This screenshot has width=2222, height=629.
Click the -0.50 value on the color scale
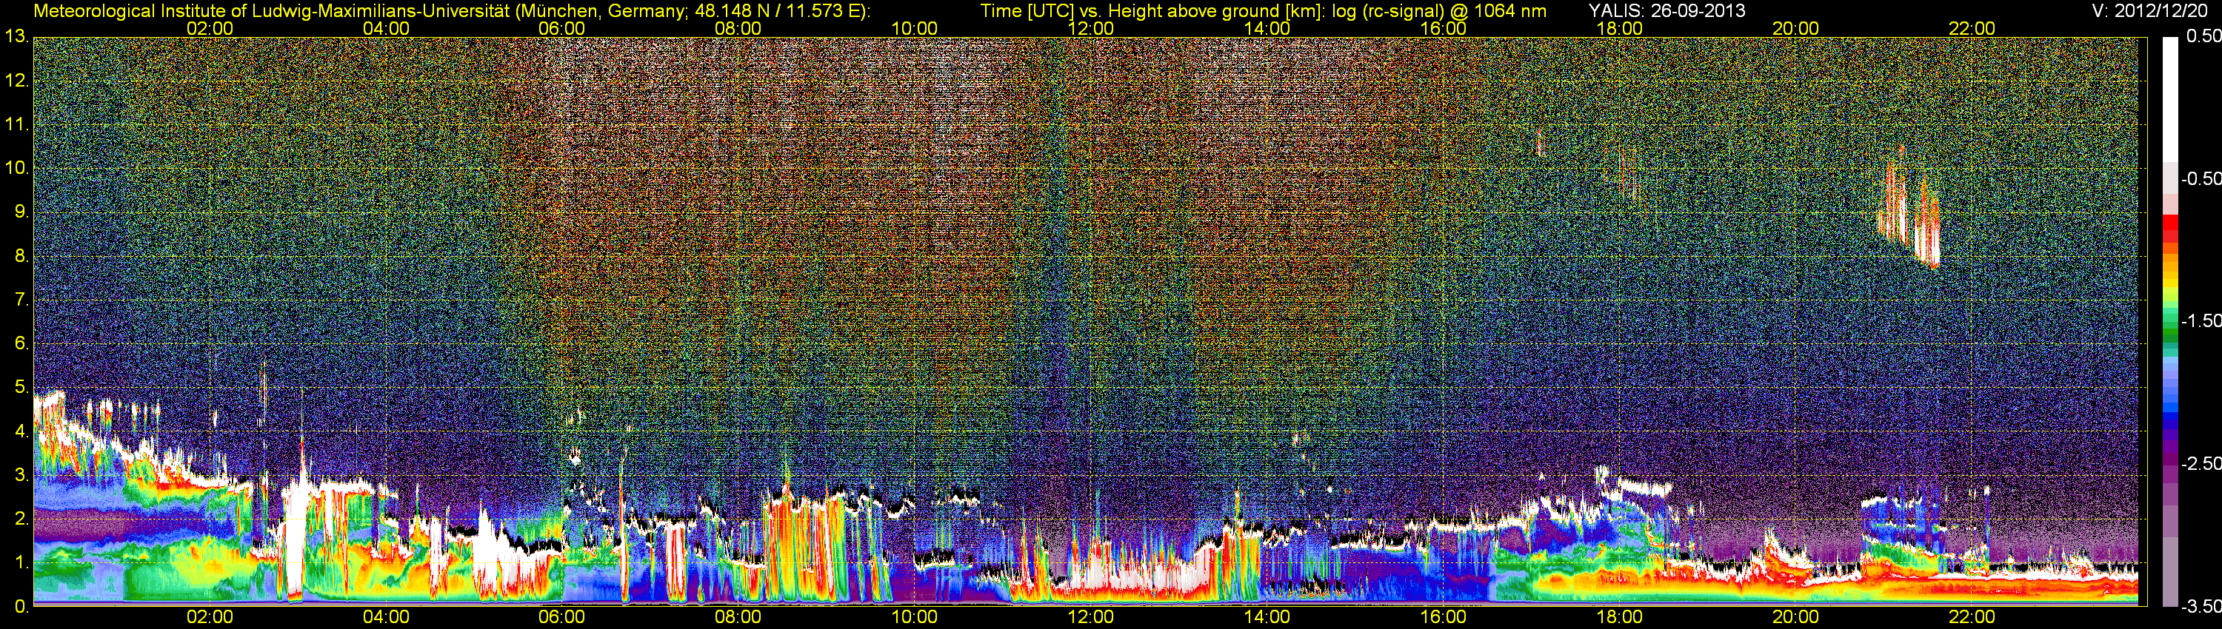[2201, 178]
